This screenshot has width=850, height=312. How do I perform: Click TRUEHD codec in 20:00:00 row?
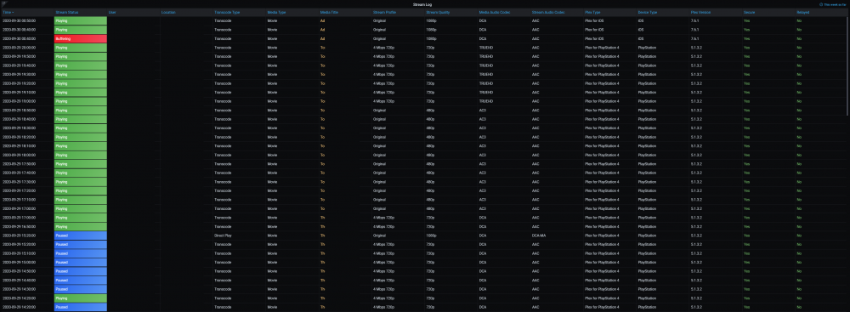pos(486,48)
